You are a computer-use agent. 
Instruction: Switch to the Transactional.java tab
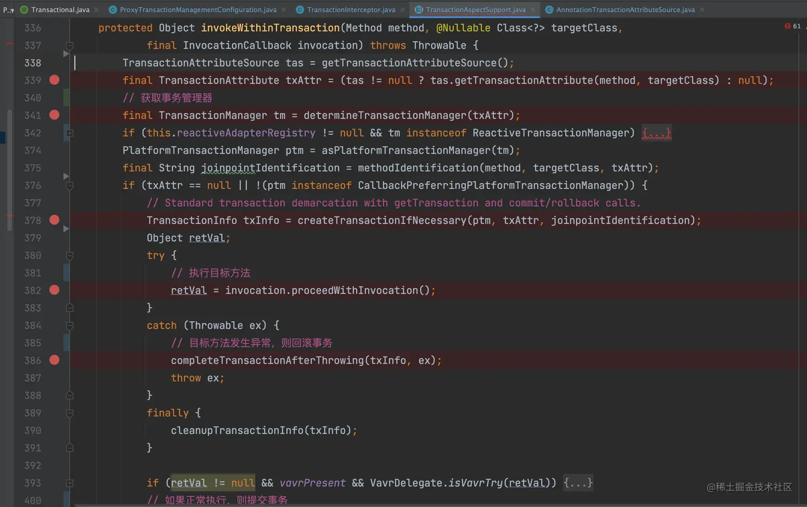coord(60,10)
